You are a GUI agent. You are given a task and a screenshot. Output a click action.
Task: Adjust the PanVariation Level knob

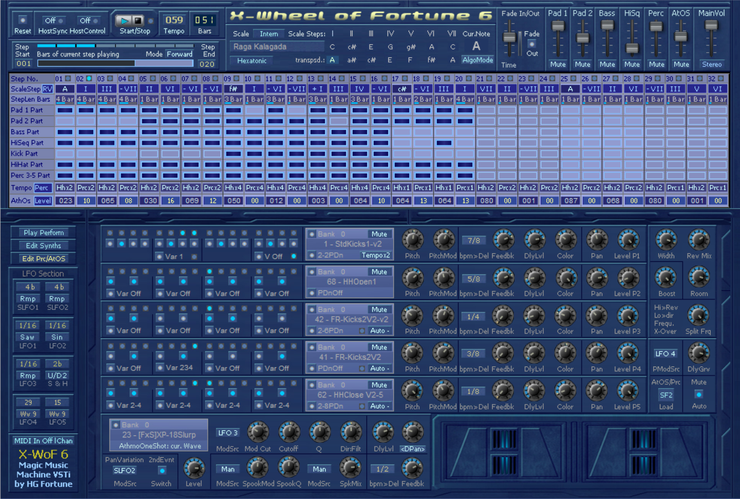coord(194,468)
